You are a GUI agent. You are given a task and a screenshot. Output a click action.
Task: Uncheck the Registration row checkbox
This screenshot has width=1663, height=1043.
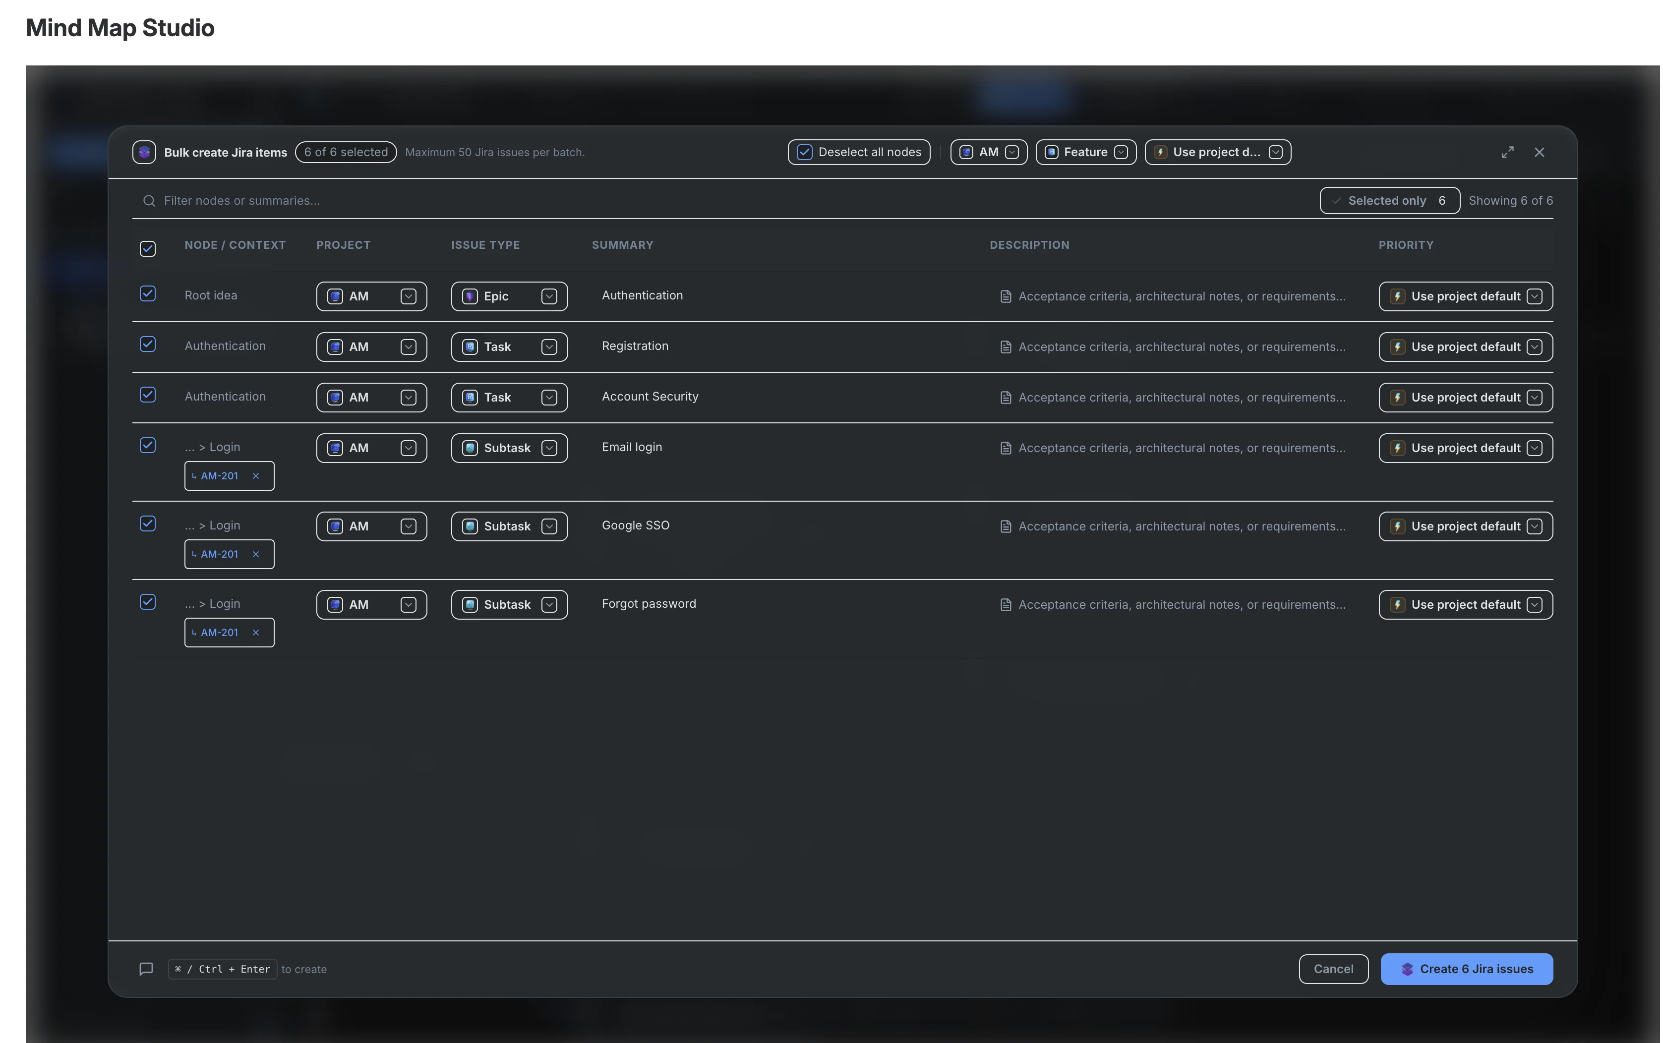pos(148,344)
